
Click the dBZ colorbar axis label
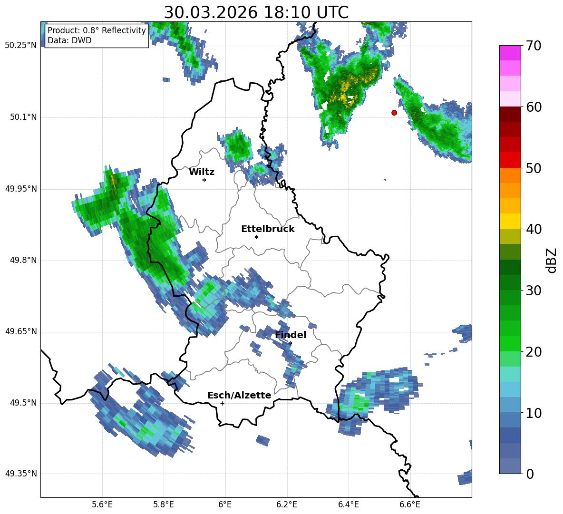(x=552, y=260)
